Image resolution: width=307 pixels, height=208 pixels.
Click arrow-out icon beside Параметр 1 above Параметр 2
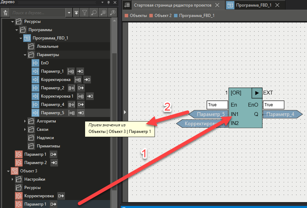pyautogui.click(x=53, y=154)
